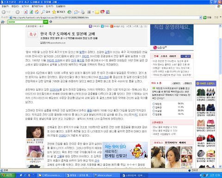222x178 pixels.
Task: Click the vertical page scrollbar thumb
Action: (x=220, y=56)
